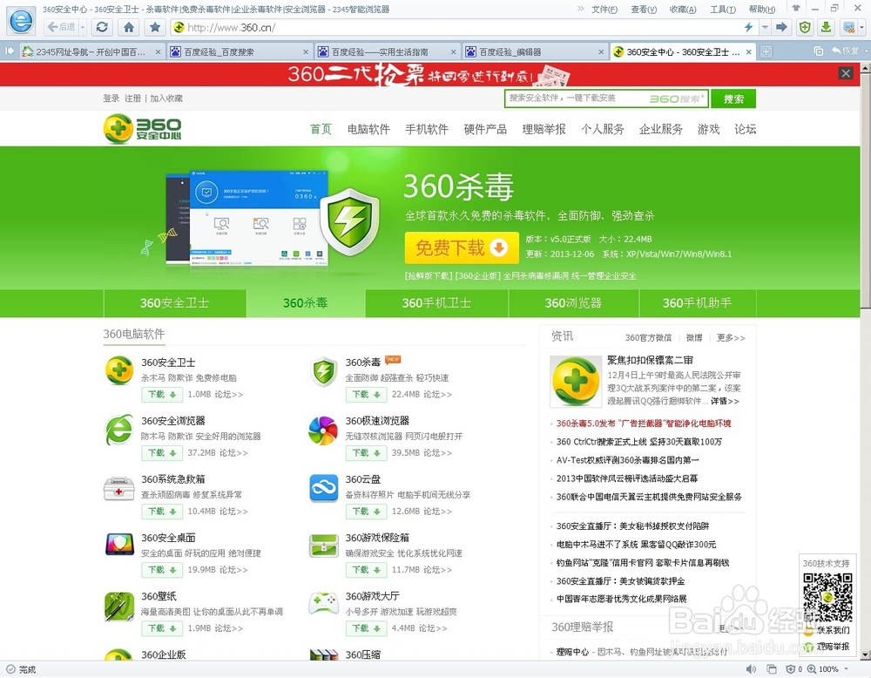
Task: Open the 收藏(A) menu
Action: pyautogui.click(x=683, y=9)
